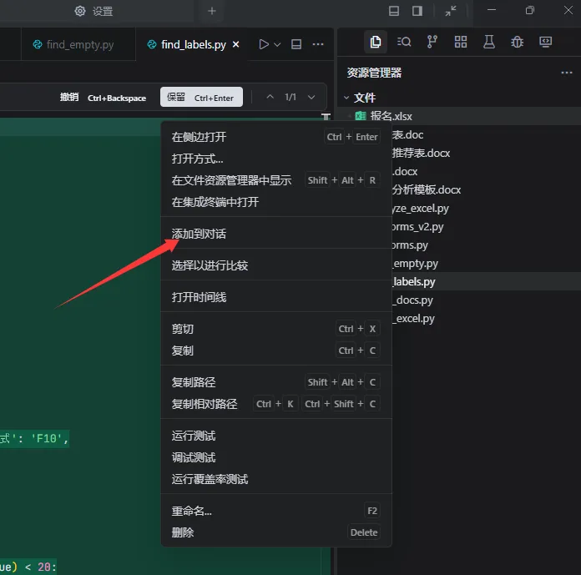Viewport: 581px width, 575px height.
Task: Choose 复制路径 menu item
Action: (x=276, y=382)
